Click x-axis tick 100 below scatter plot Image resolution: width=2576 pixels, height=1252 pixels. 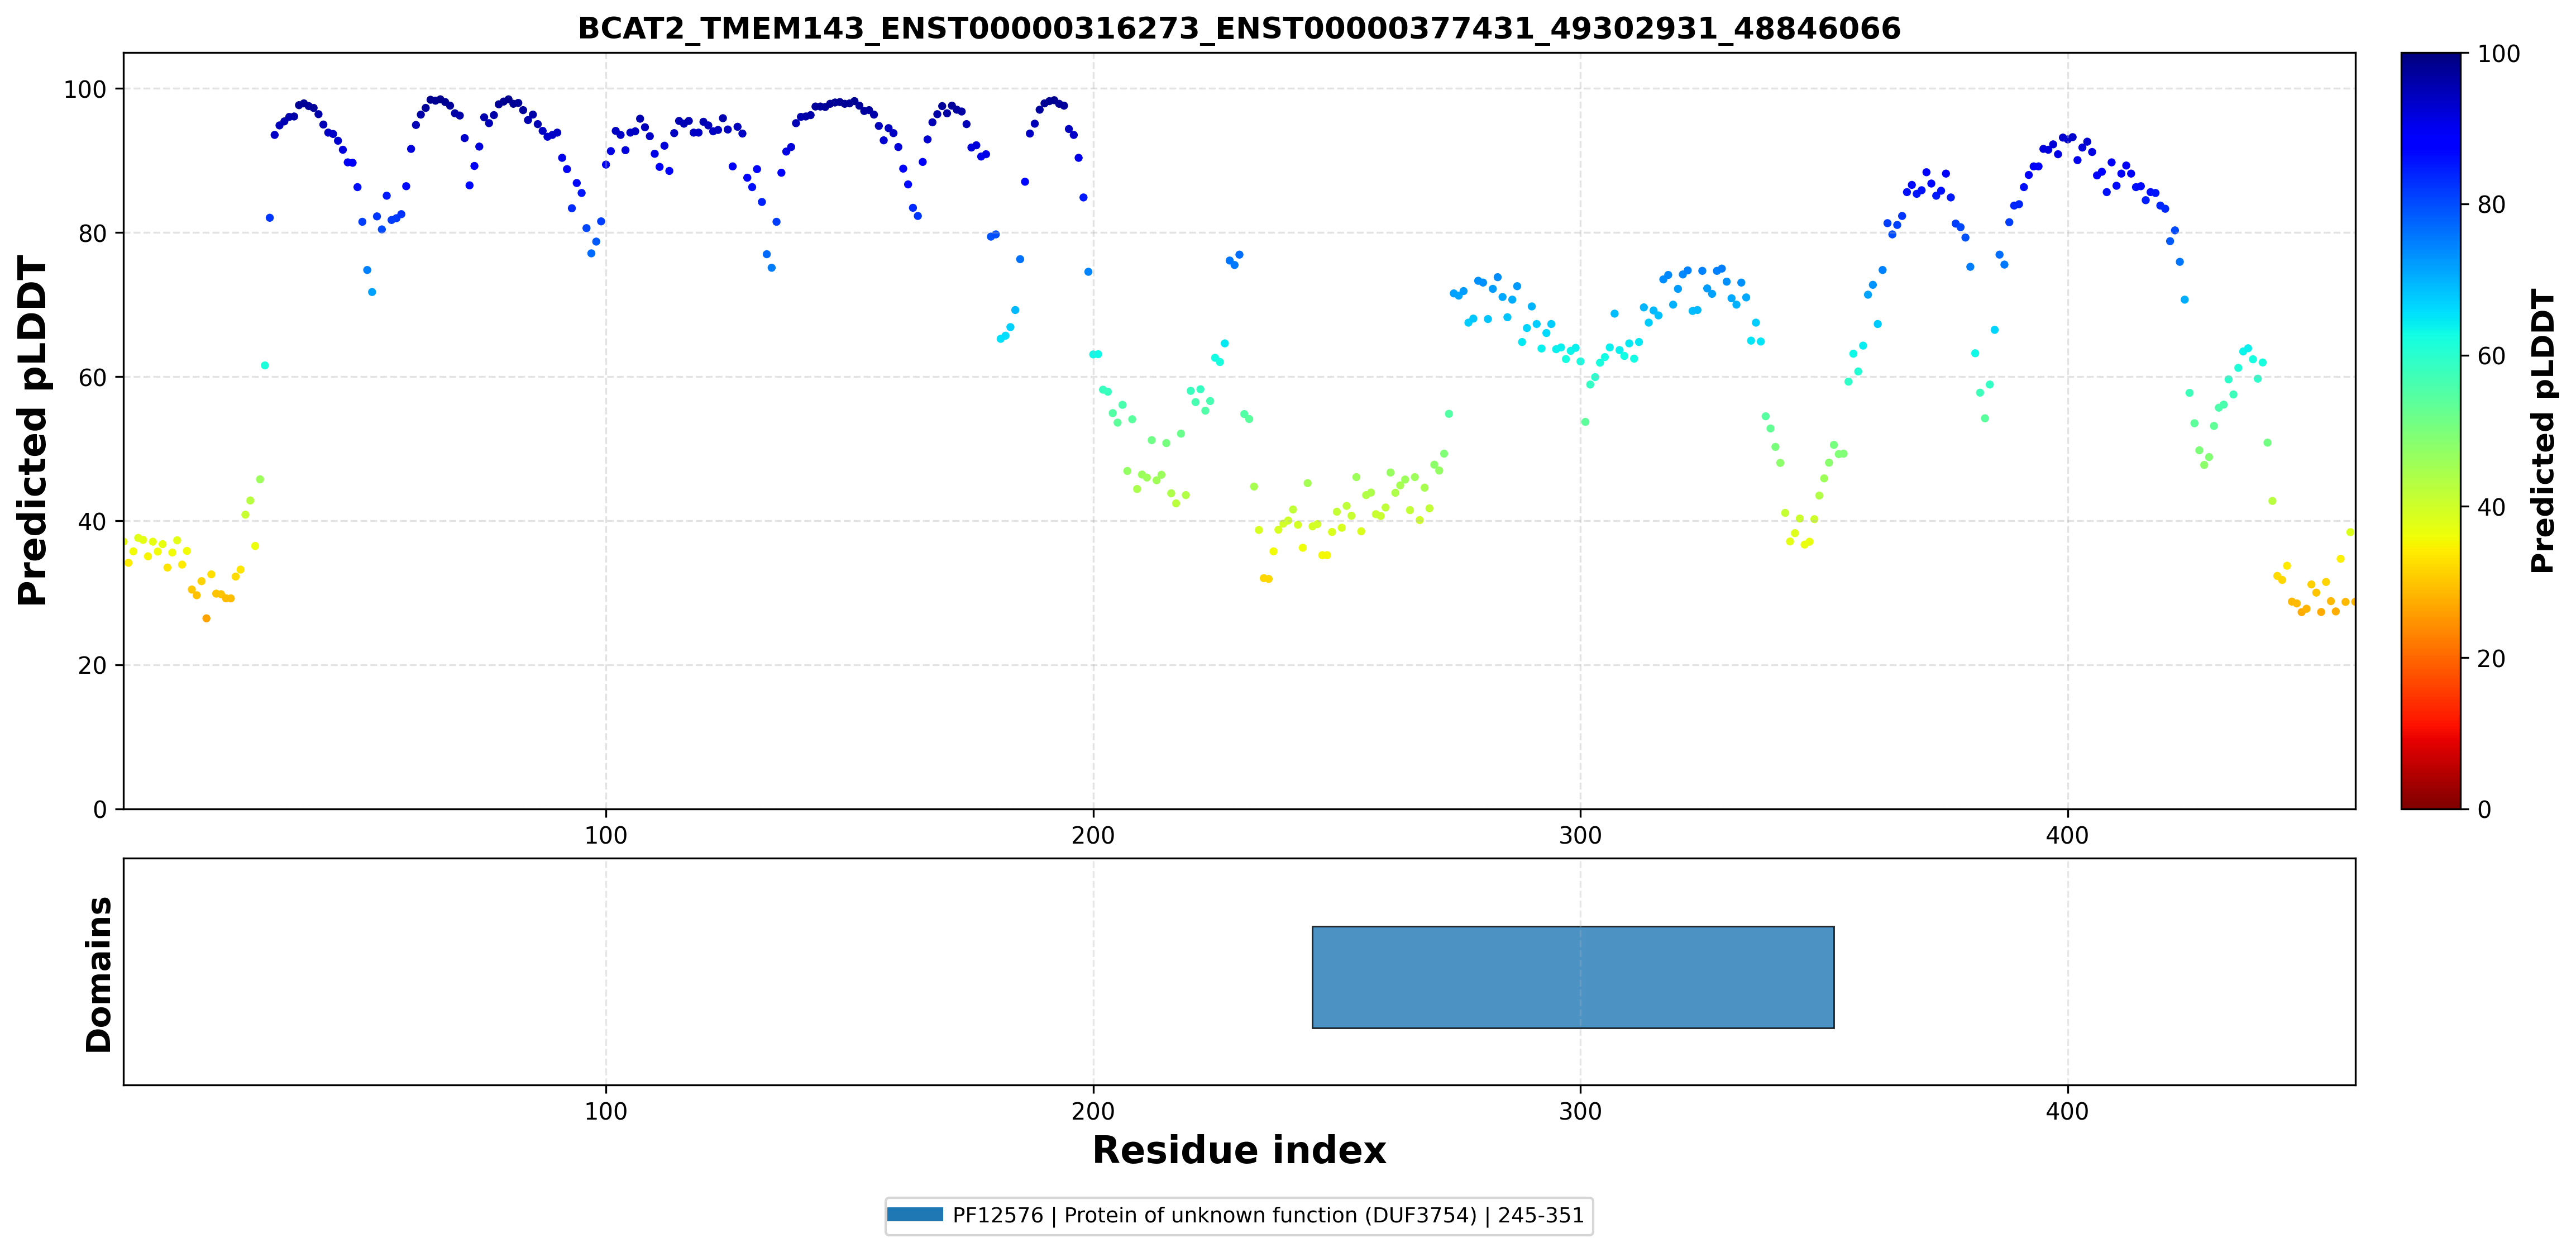(x=606, y=836)
